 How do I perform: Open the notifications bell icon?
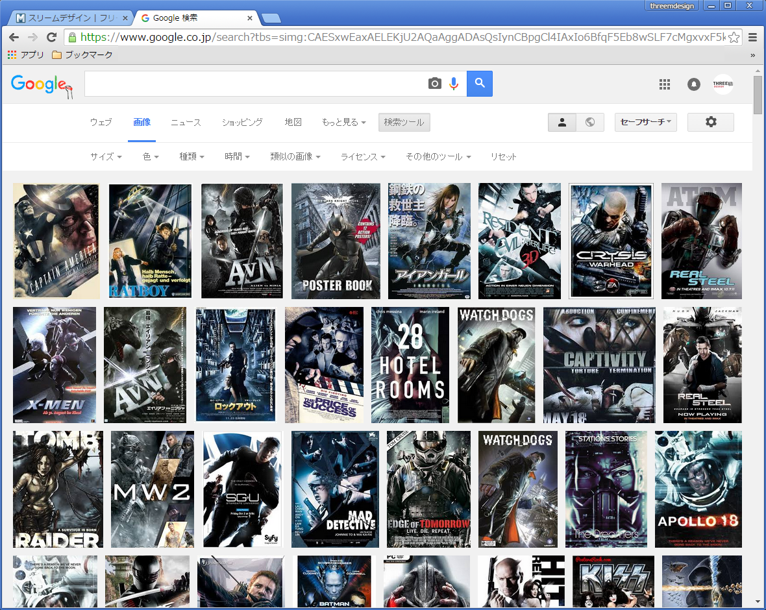[694, 84]
